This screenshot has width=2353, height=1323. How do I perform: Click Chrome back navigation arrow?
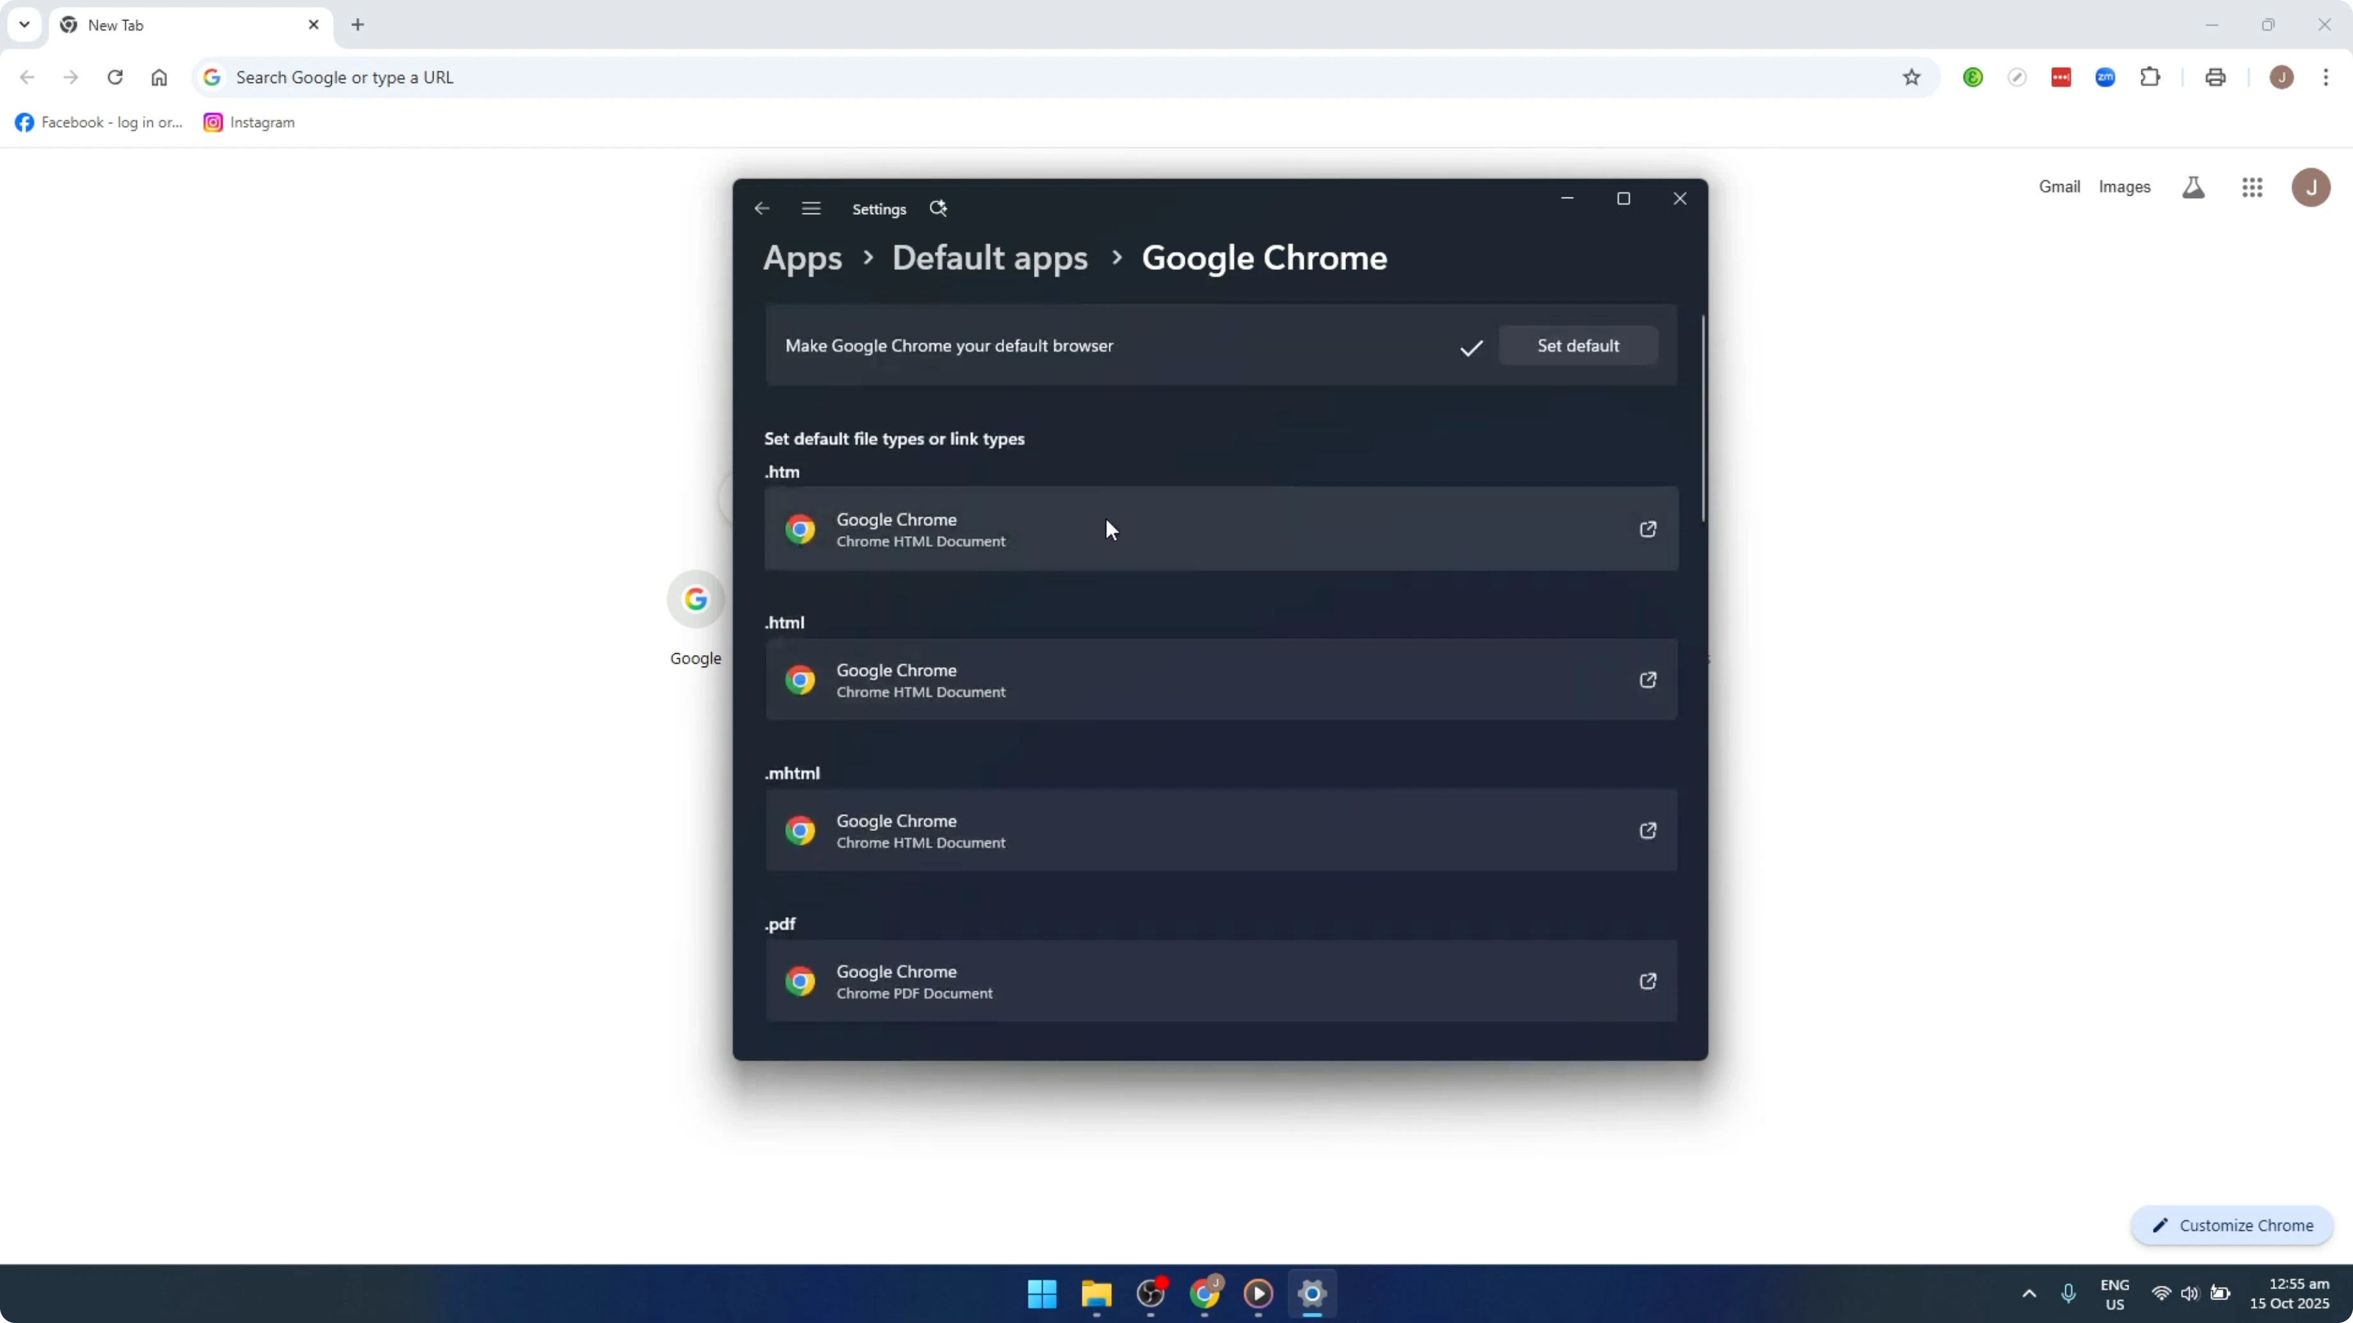pos(27,77)
